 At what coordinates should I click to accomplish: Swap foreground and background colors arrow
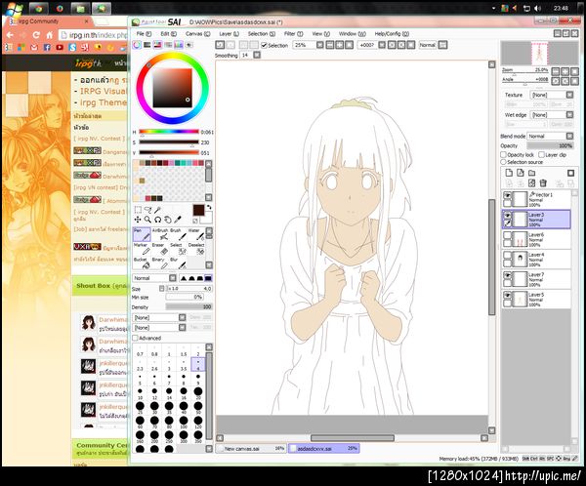[x=209, y=207]
